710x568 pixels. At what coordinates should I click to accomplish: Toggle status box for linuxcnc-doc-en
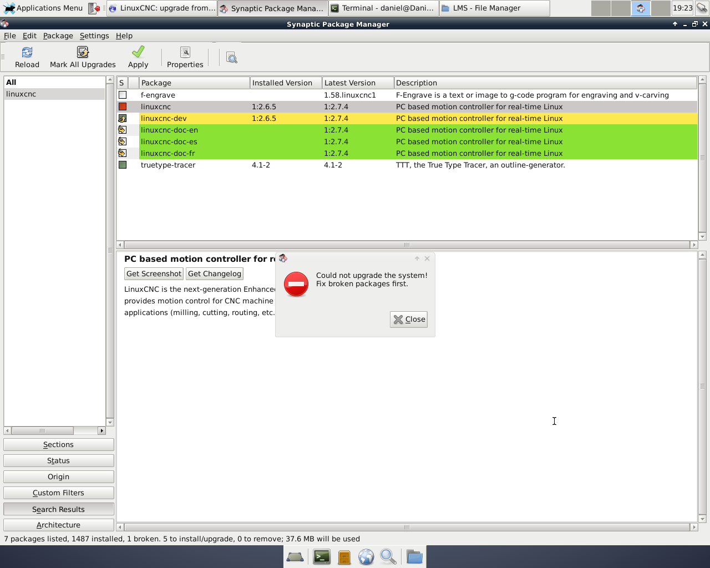tap(123, 130)
